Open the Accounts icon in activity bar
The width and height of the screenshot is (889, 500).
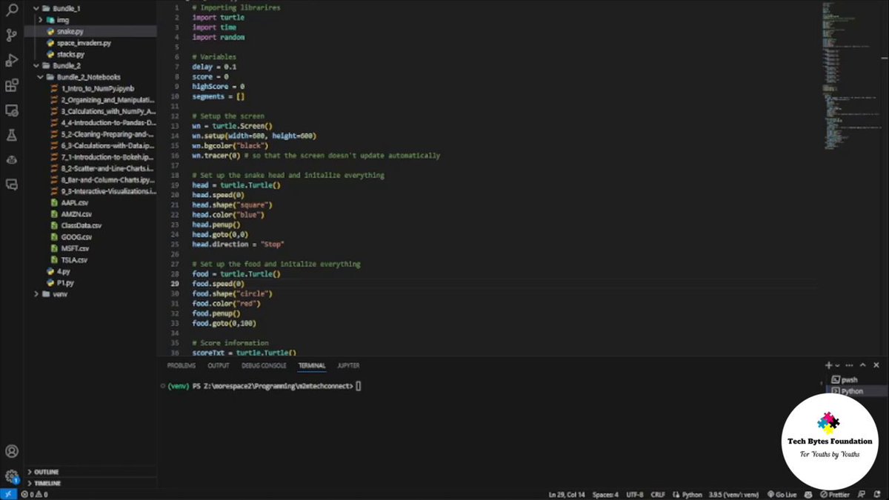(x=11, y=451)
